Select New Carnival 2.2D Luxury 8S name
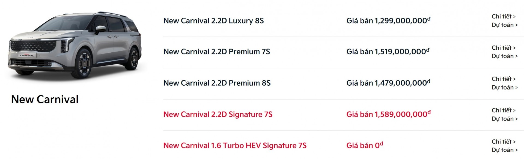 [x=213, y=21]
